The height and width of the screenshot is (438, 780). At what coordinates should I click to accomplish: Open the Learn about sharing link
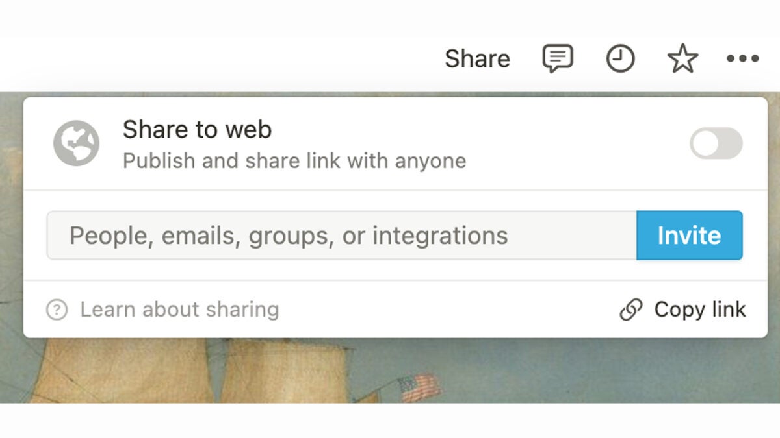click(x=179, y=310)
